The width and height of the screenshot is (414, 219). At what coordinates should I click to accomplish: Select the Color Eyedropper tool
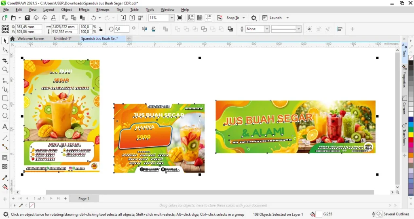[5, 177]
